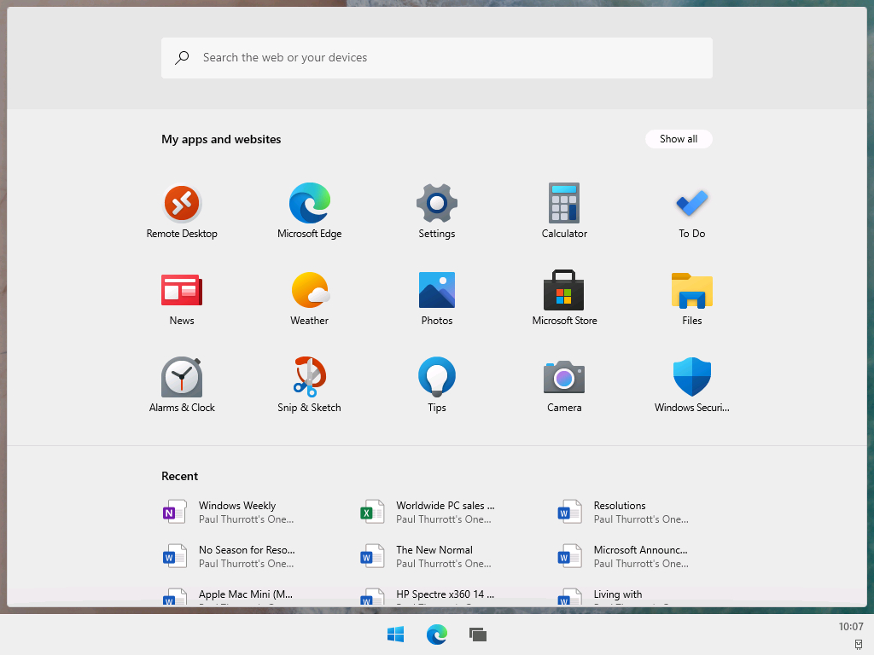Click the 'My apps and websites' heading

pos(221,139)
